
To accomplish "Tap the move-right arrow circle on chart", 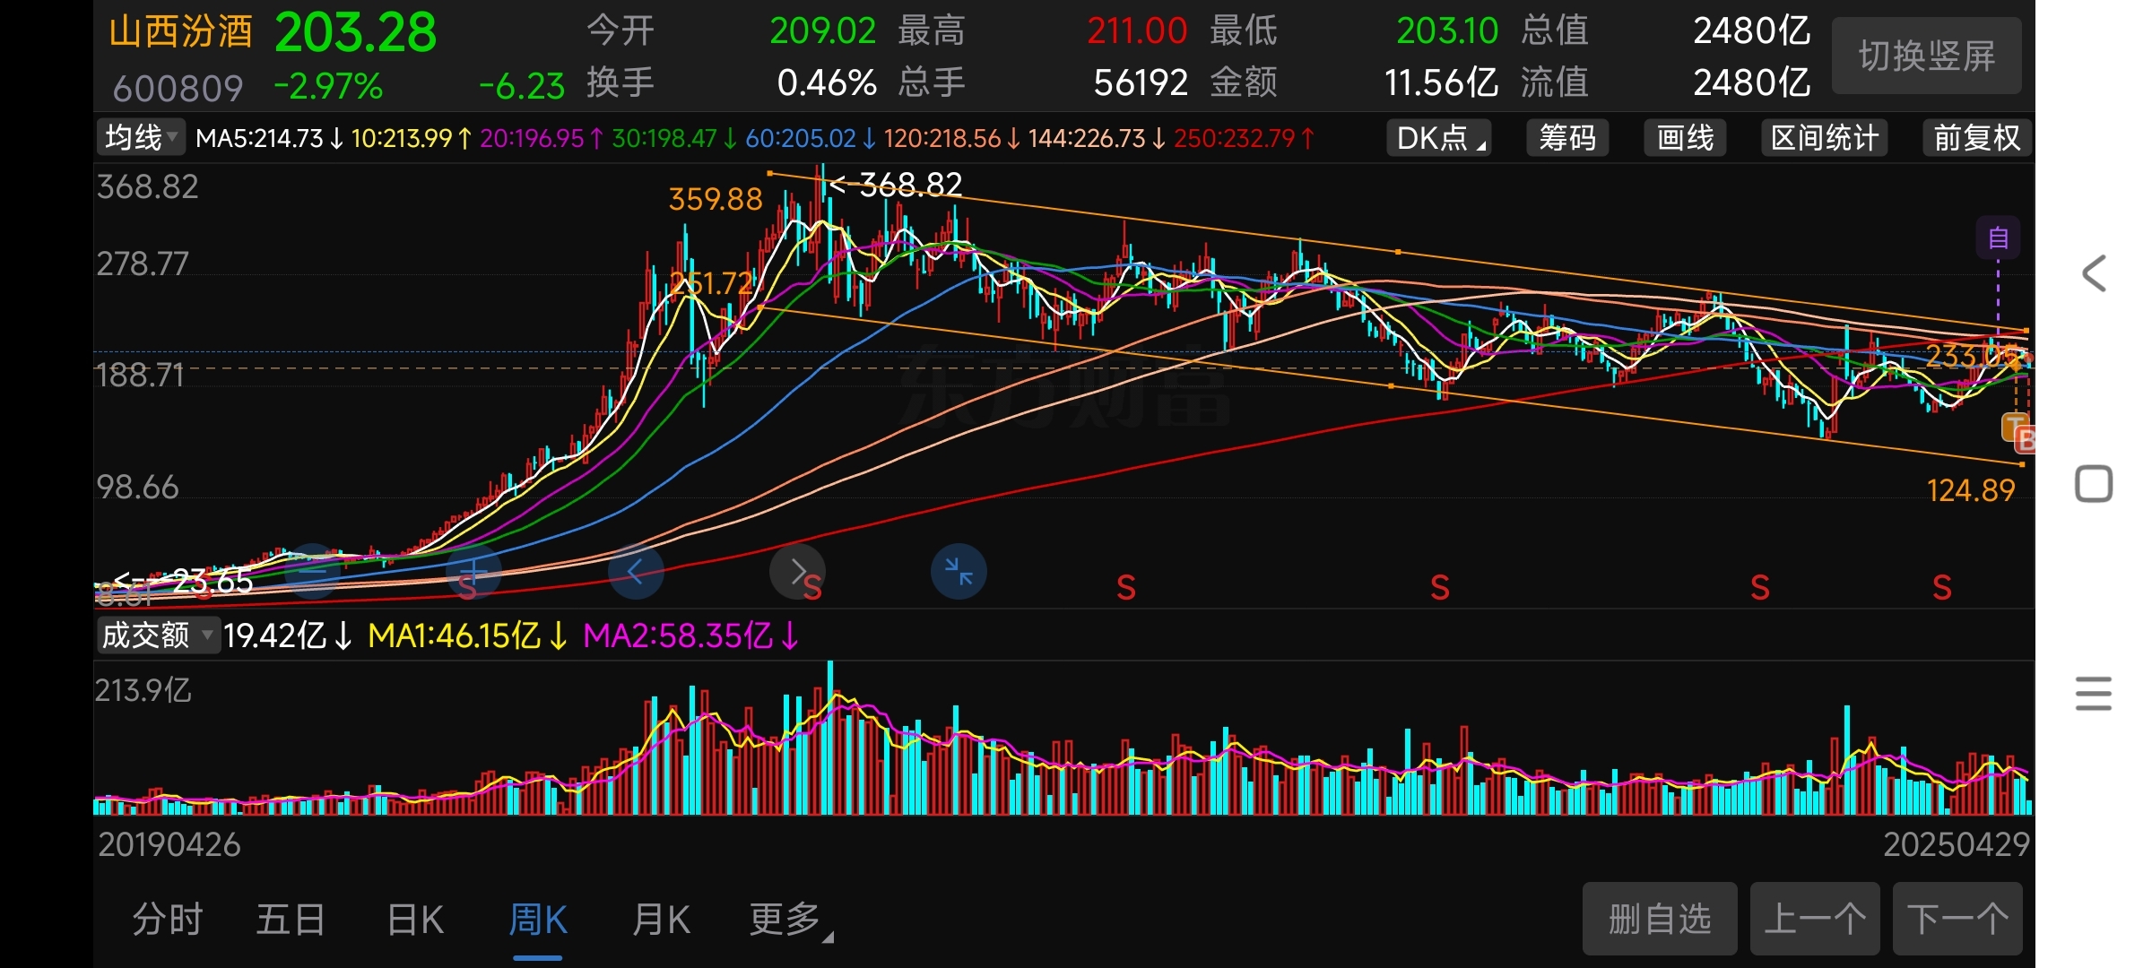I will [797, 571].
